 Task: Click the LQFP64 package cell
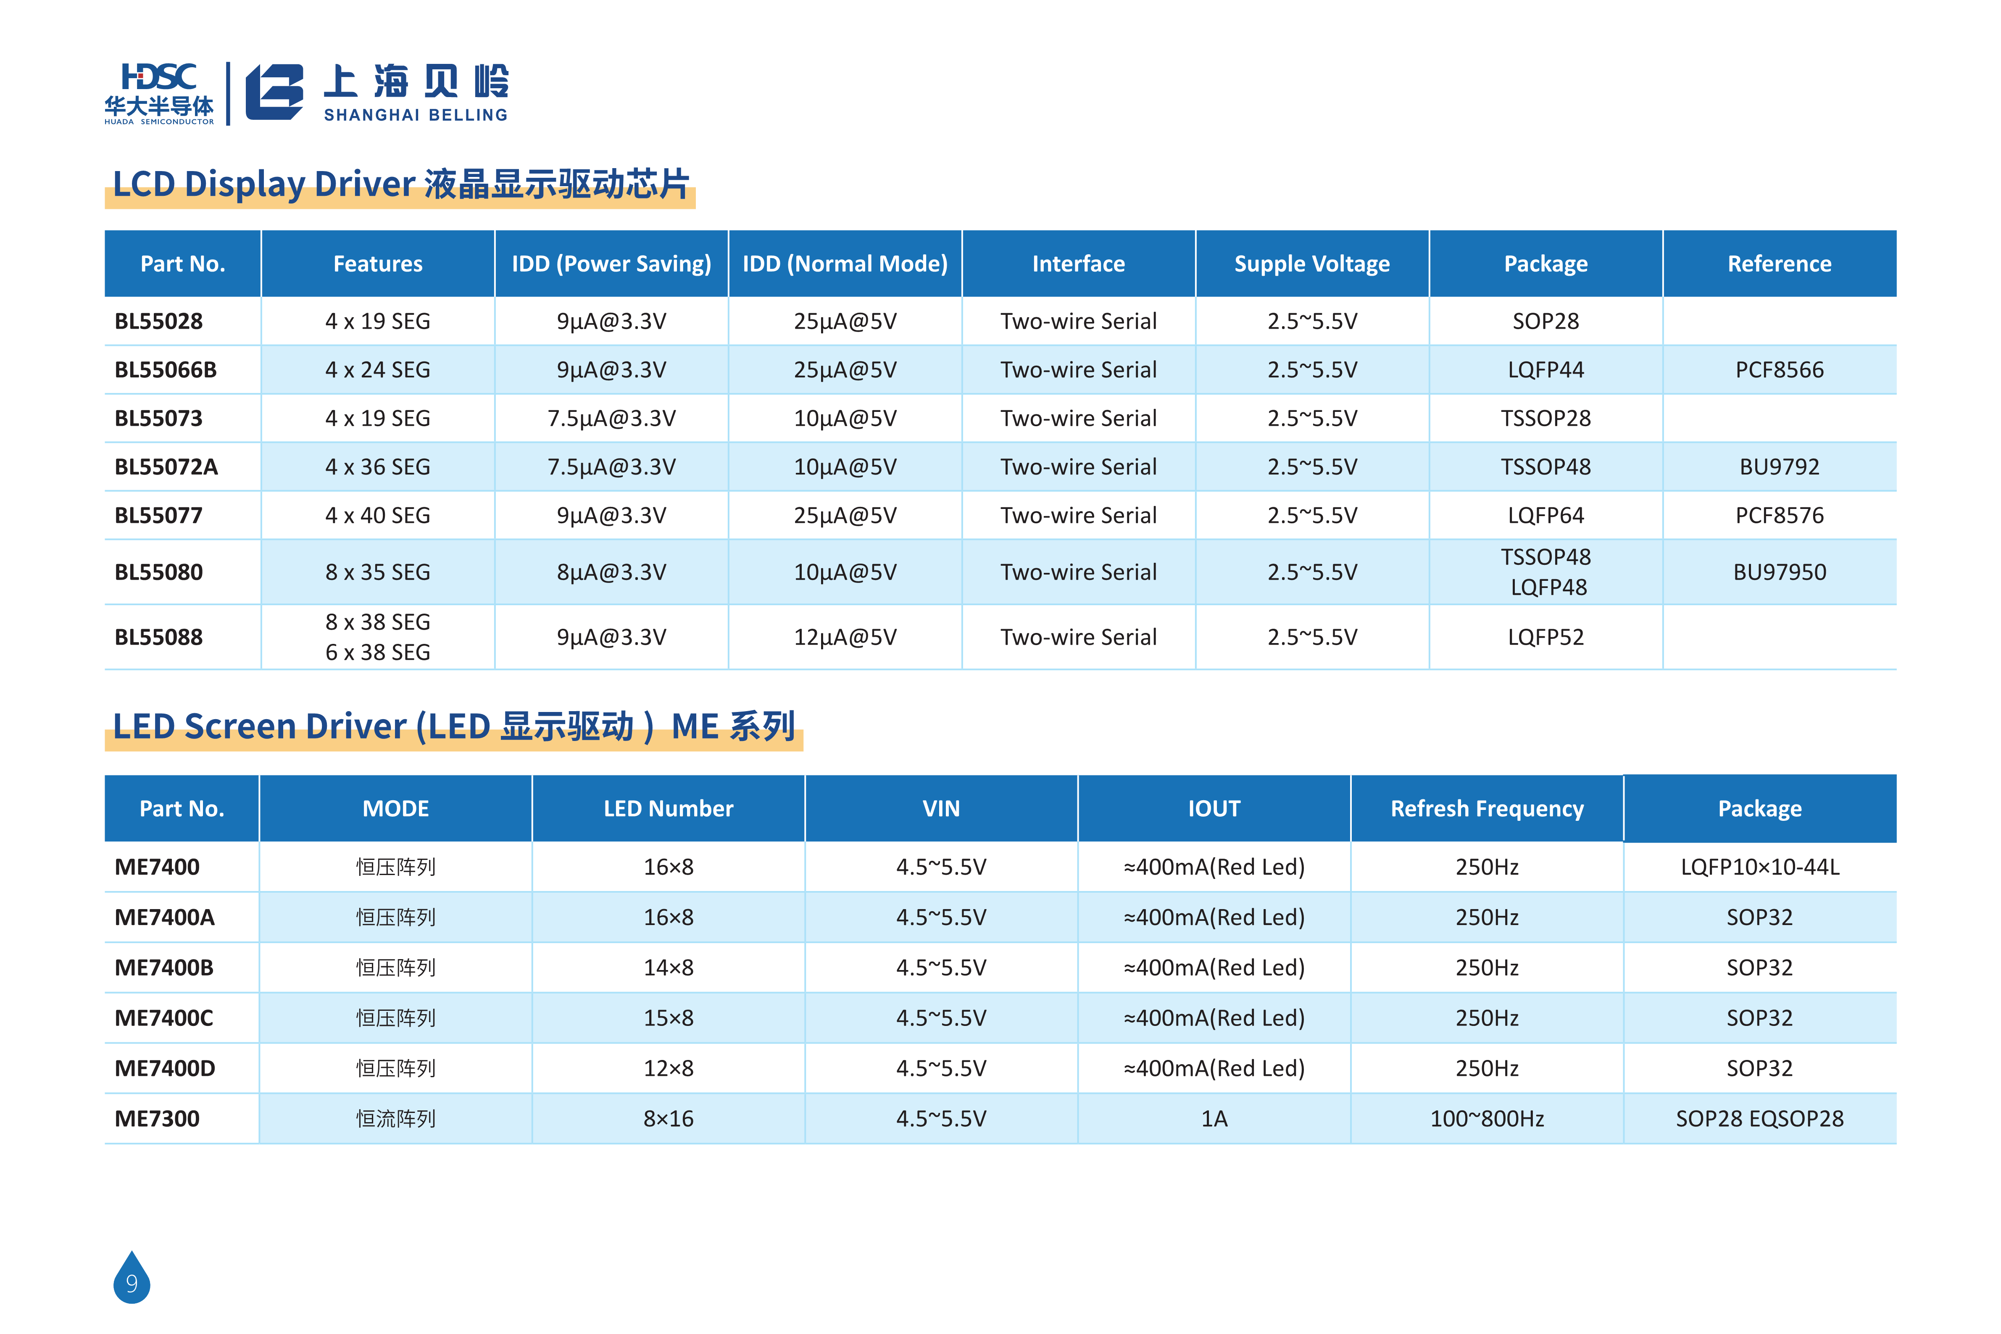(x=1545, y=516)
